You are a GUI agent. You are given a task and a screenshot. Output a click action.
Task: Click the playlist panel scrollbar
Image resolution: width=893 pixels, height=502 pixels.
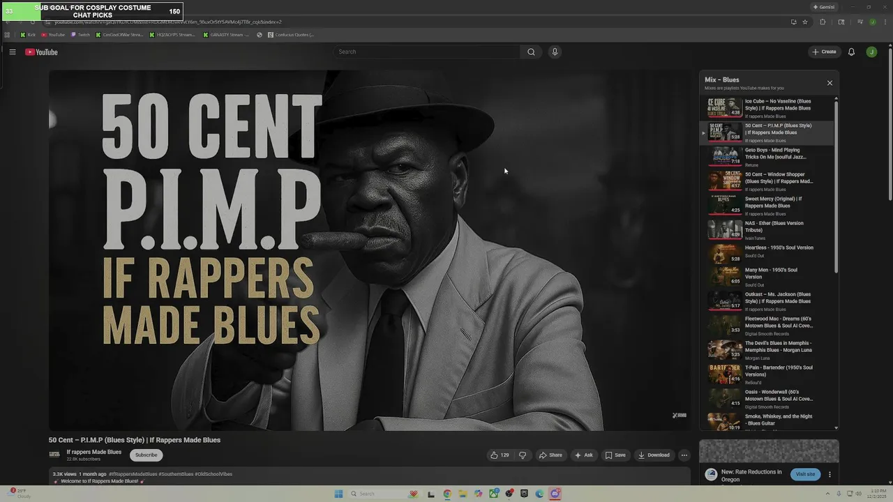836,188
